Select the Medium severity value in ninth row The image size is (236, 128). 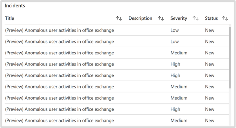[179, 121]
